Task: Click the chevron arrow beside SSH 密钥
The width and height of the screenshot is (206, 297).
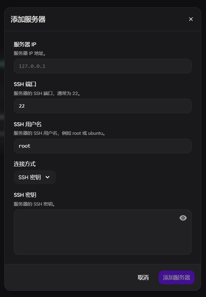Action: click(47, 177)
